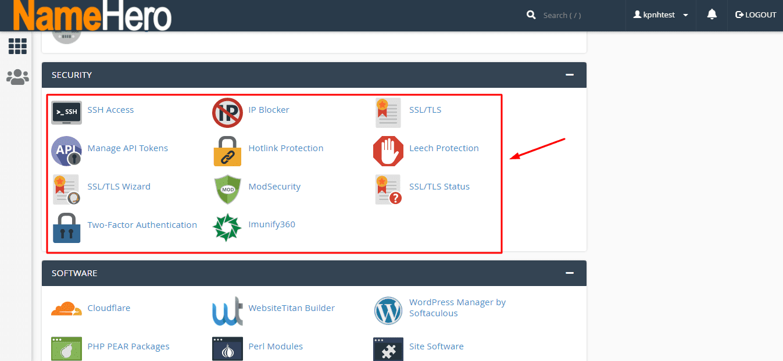The image size is (783, 361).
Task: Click the LOGOUT button
Action: tap(756, 15)
